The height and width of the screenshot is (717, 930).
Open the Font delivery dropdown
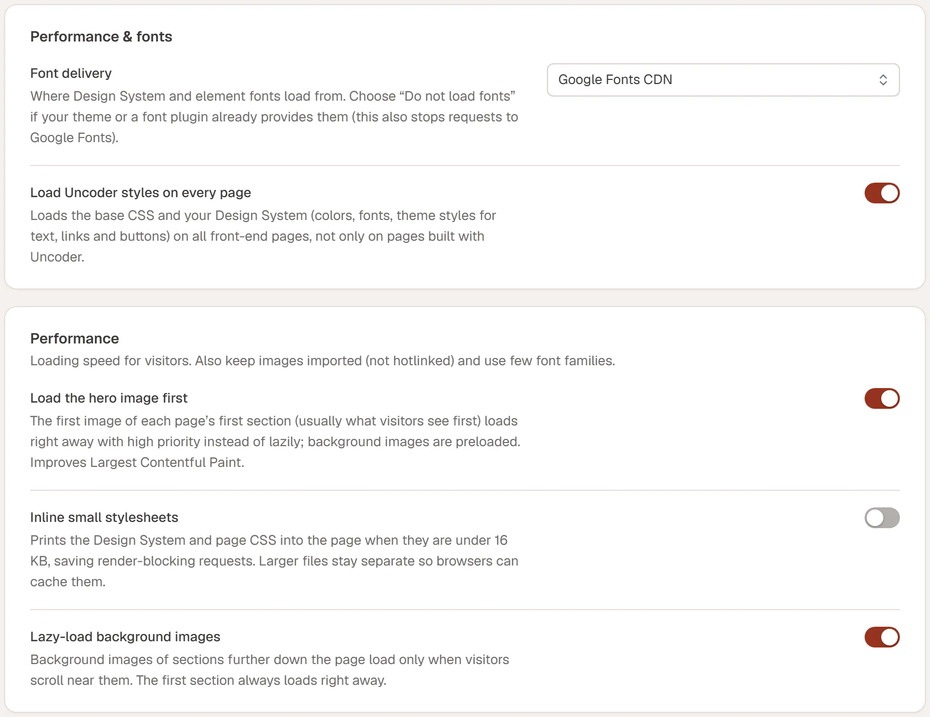coord(723,80)
